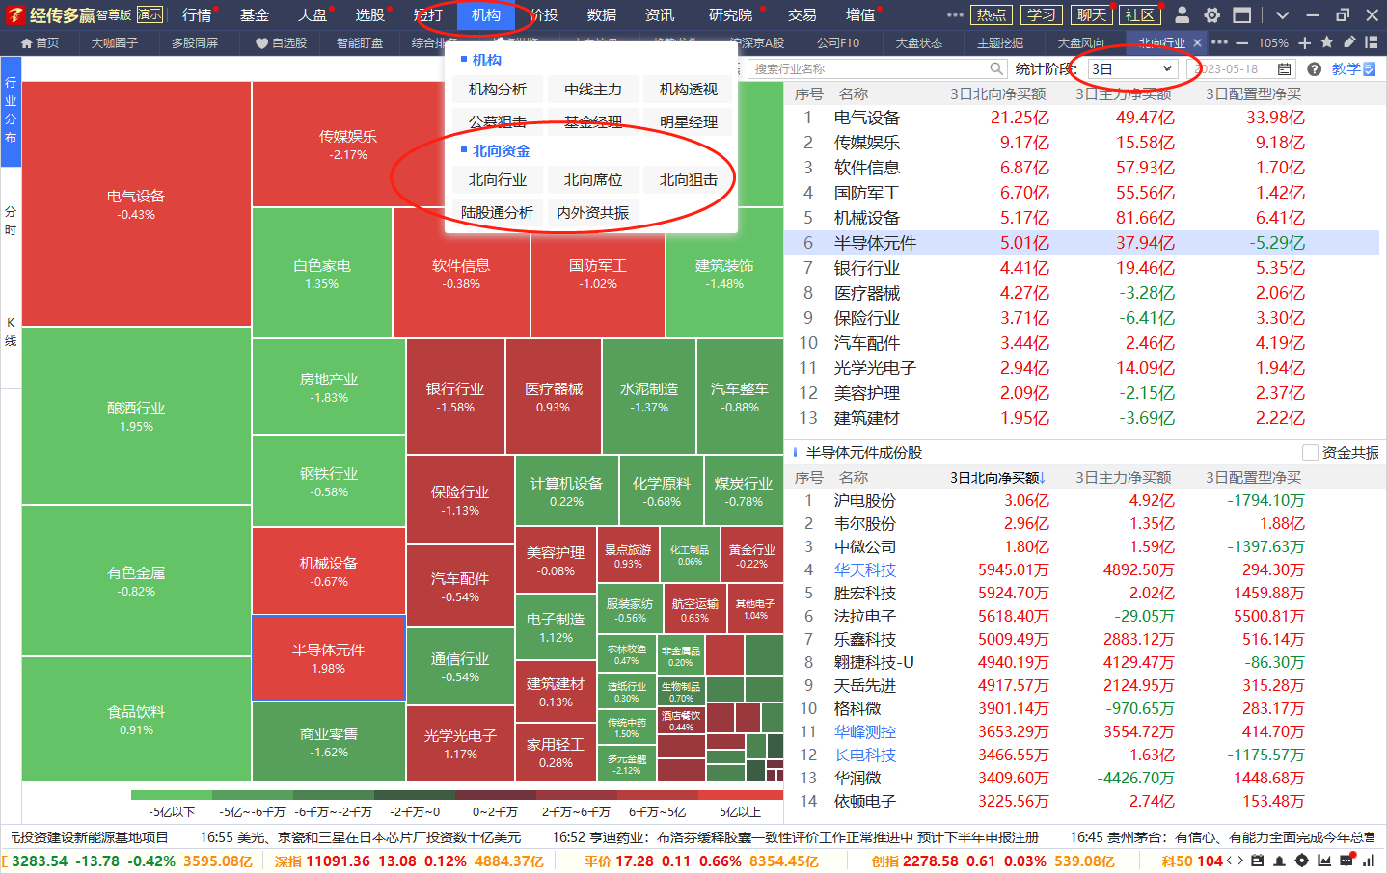Open the calendar date picker icon
Viewport: 1387px width, 874px height.
pos(1284,69)
